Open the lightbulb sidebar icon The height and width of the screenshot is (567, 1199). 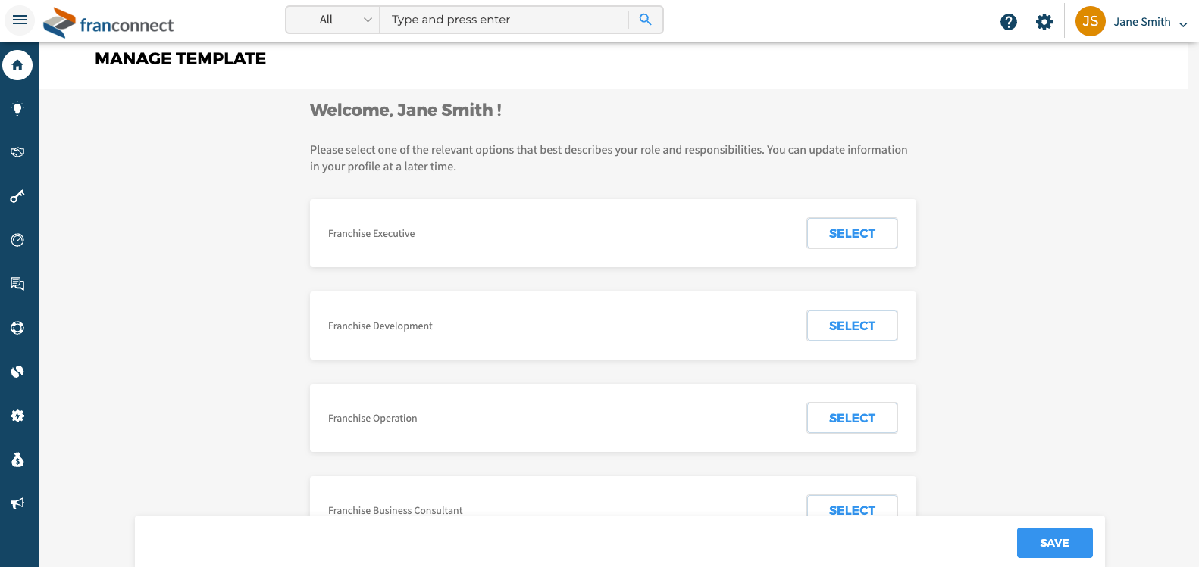tap(17, 108)
